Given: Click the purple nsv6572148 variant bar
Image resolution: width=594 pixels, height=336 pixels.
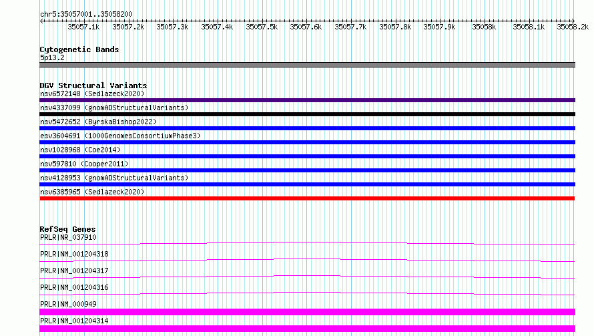Looking at the screenshot, I should [307, 100].
